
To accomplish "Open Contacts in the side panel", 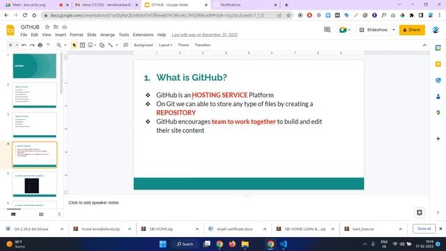I will [x=438, y=96].
